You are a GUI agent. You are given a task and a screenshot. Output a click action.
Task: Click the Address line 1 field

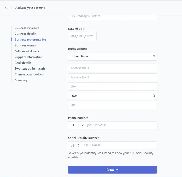tap(112, 68)
